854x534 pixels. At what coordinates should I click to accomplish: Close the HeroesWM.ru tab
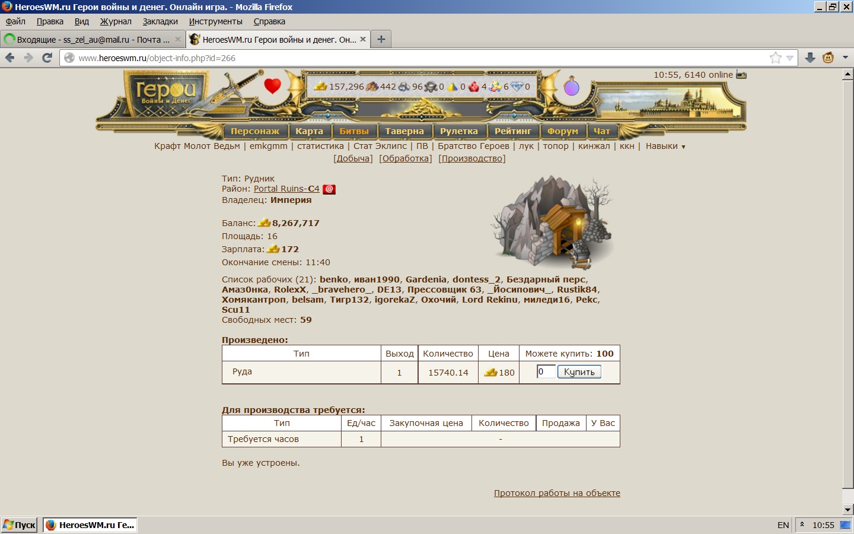[x=363, y=39]
